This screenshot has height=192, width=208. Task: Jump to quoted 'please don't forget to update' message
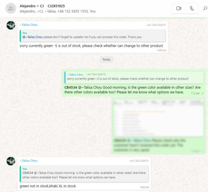[93, 36]
